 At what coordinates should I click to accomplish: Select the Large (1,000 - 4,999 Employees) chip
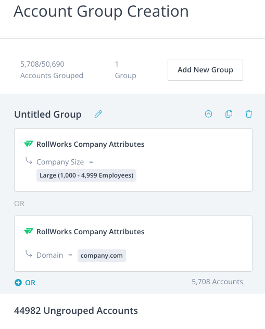point(86,175)
